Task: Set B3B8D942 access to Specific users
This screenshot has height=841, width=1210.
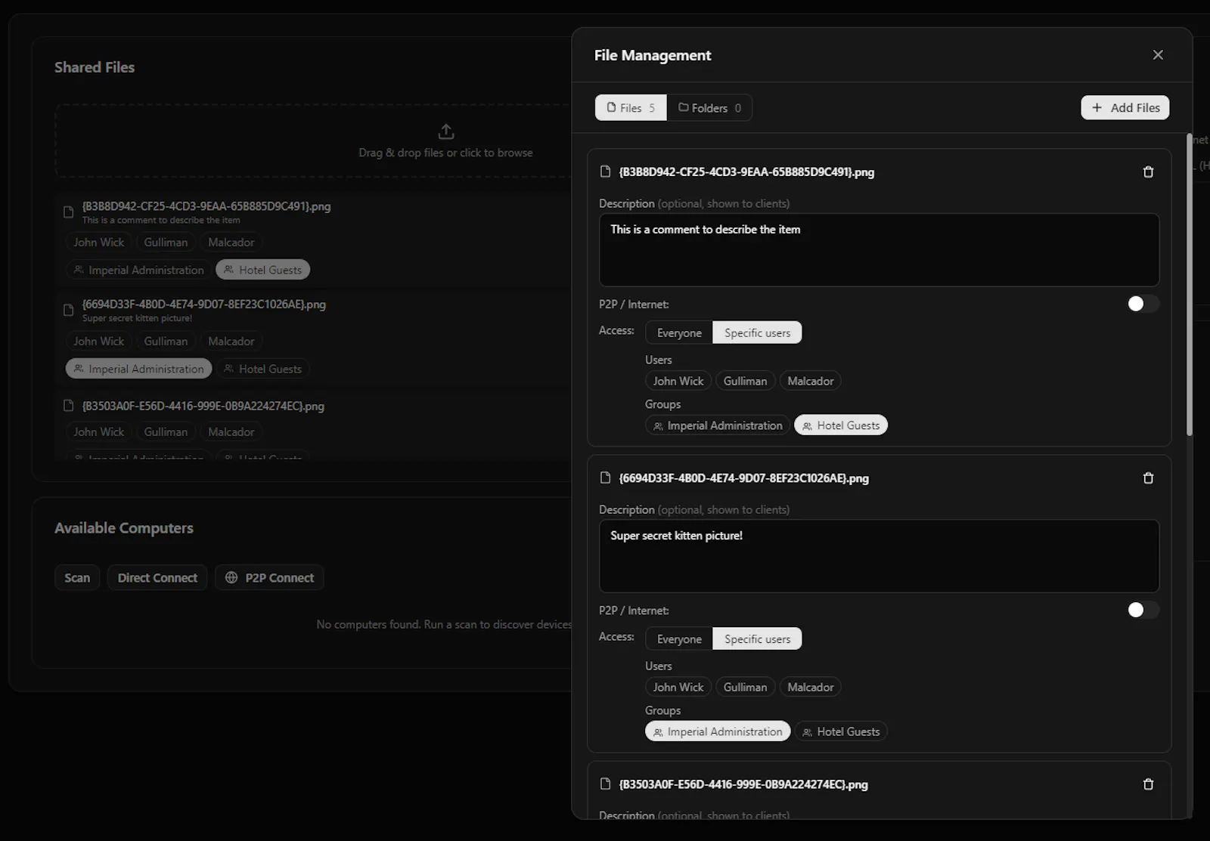Action: pos(757,332)
